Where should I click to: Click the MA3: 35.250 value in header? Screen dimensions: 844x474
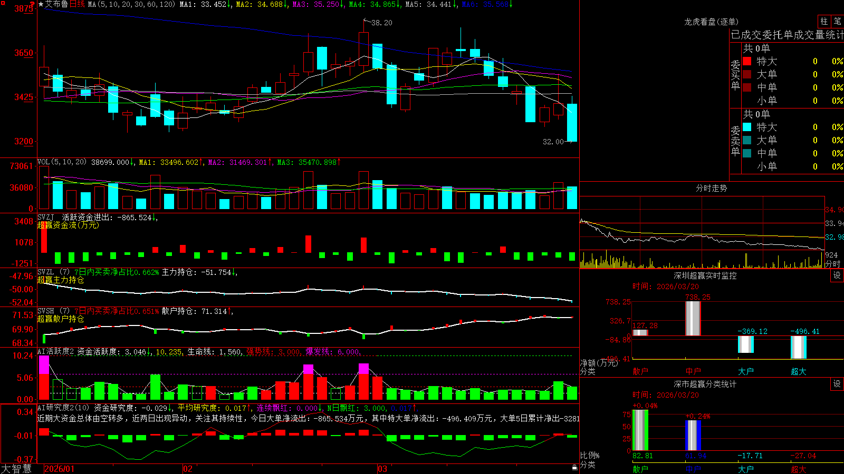tap(315, 4)
